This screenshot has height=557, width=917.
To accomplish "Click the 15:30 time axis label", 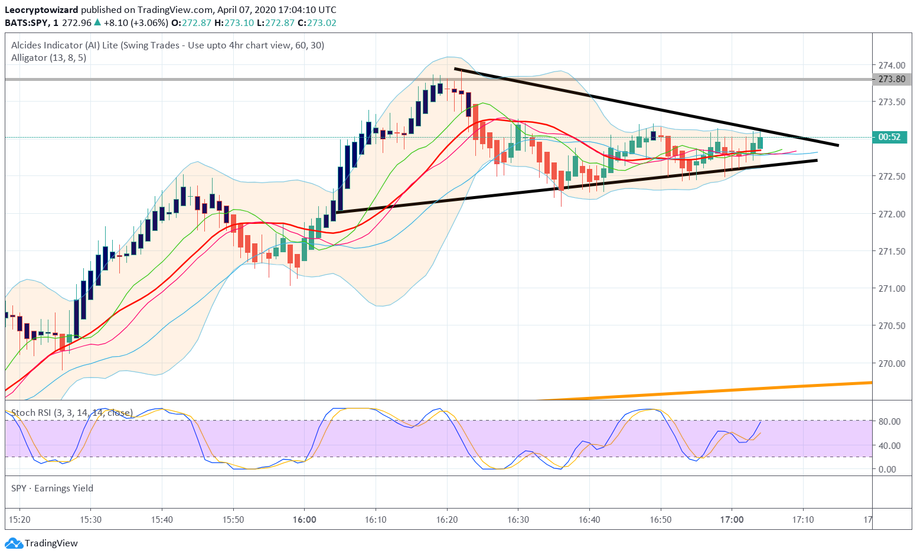I will pyautogui.click(x=90, y=520).
